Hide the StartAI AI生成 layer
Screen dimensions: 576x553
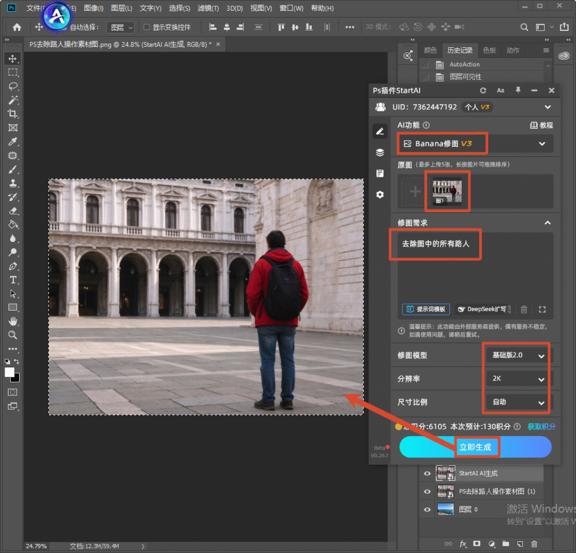pyautogui.click(x=427, y=473)
